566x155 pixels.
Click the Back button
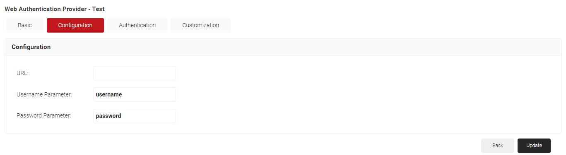pos(498,146)
